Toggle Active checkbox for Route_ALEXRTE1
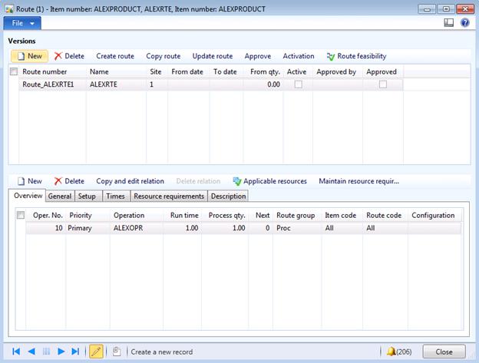The image size is (479, 363). (299, 84)
